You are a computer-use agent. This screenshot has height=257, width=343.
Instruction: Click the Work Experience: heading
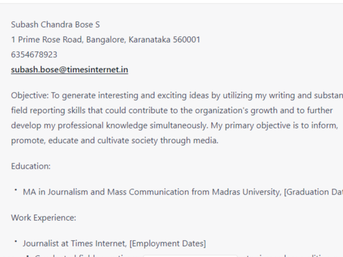tap(43, 218)
